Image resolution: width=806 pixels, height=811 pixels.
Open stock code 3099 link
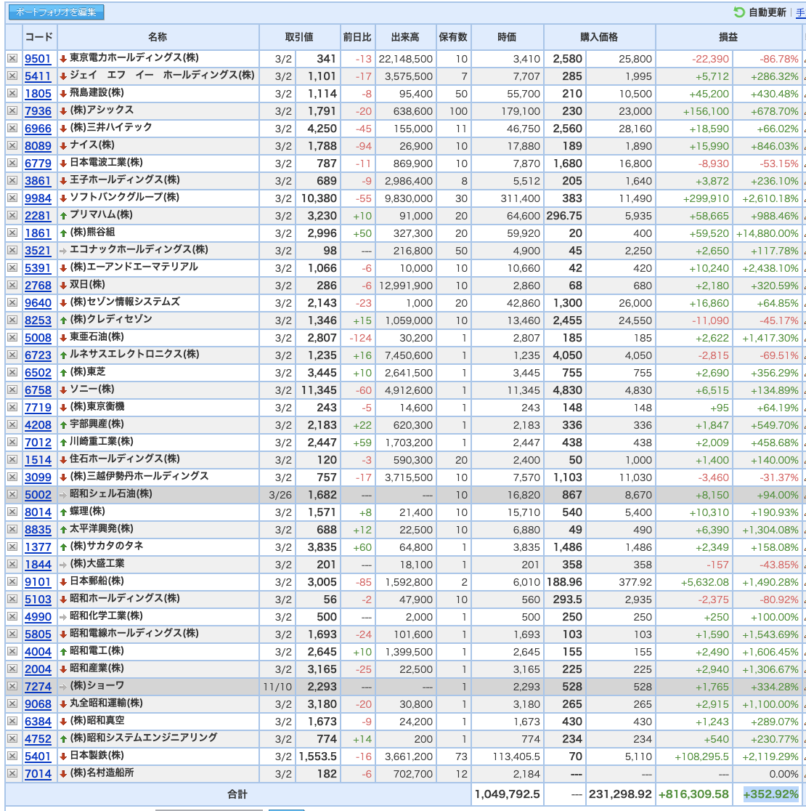38,477
